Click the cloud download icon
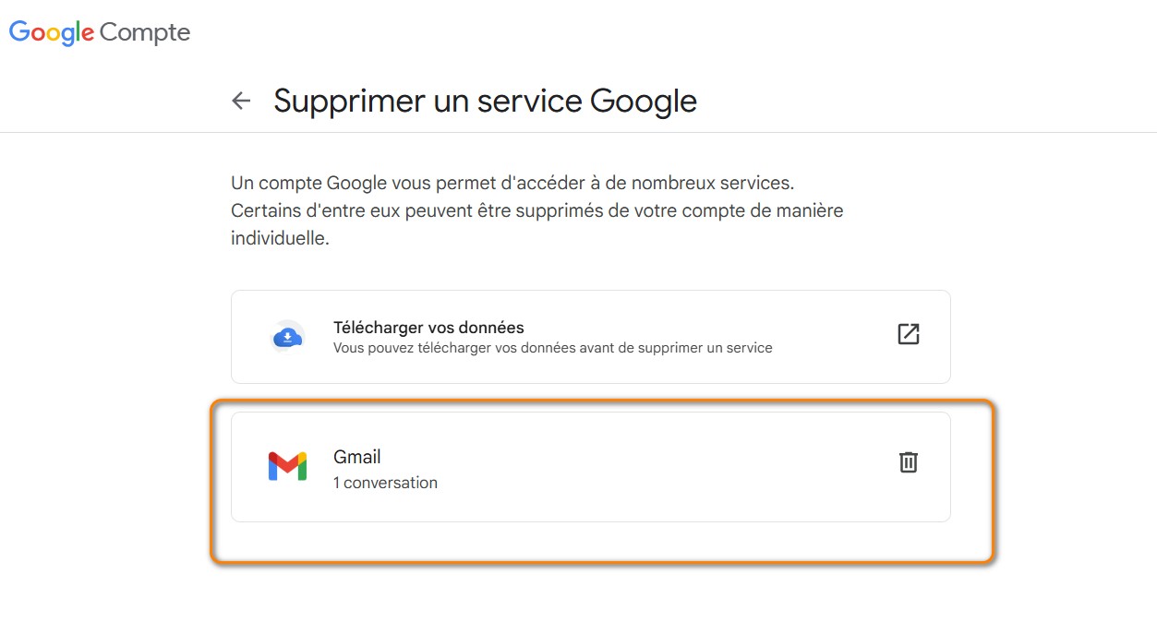1157x622 pixels. click(x=287, y=335)
